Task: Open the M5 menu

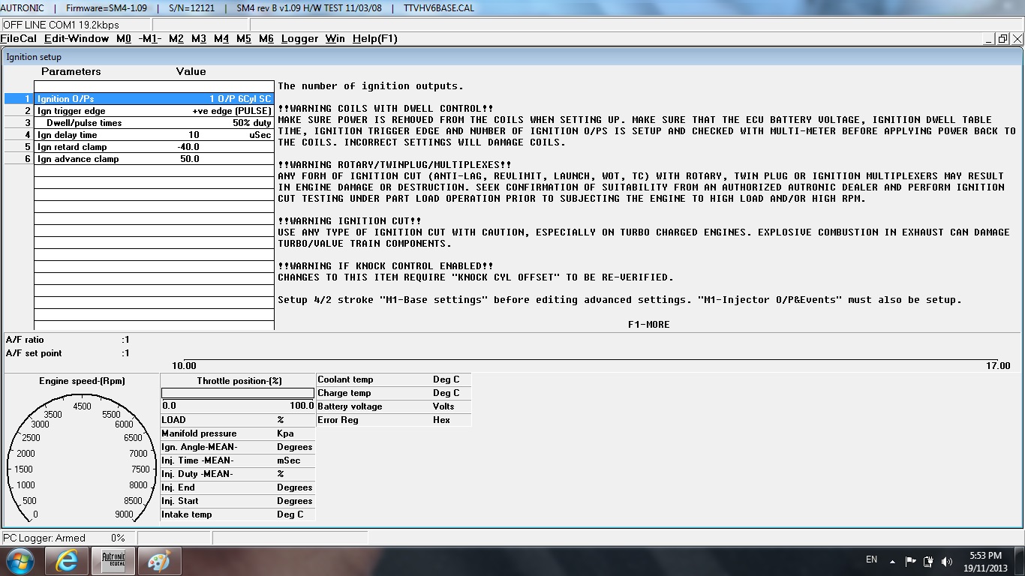Action: point(244,39)
